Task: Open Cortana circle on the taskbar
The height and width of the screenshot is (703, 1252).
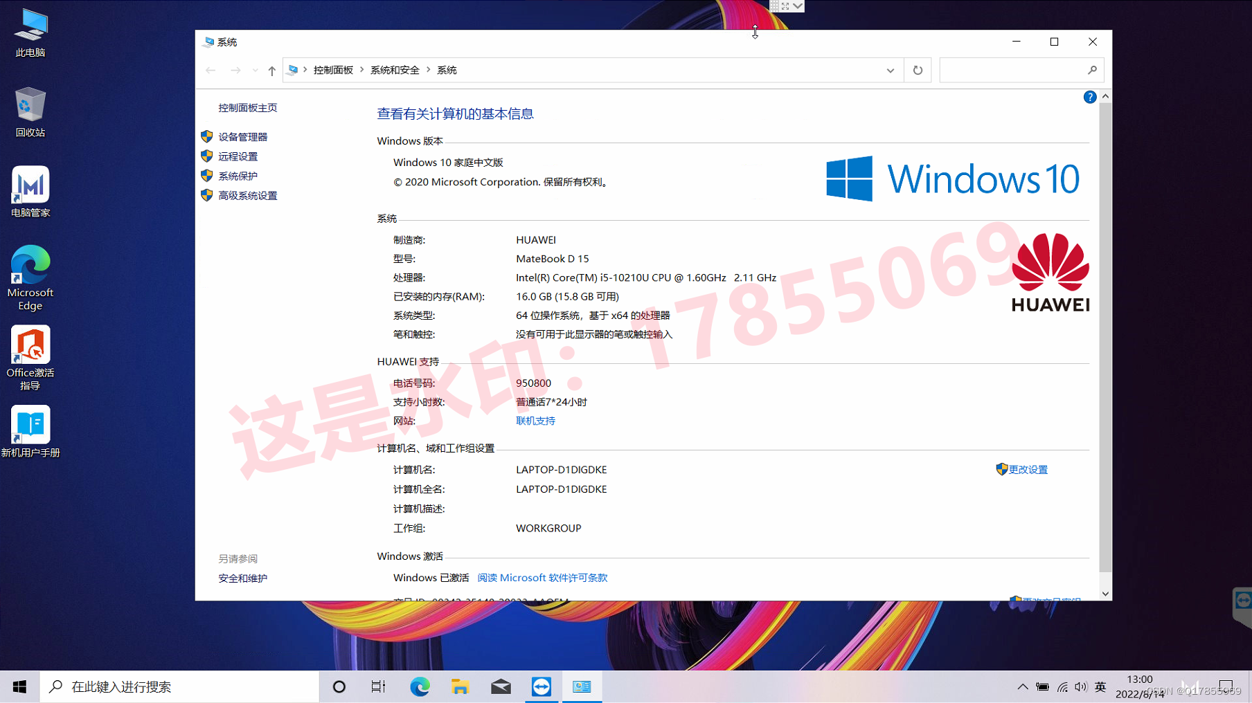Action: 339,686
